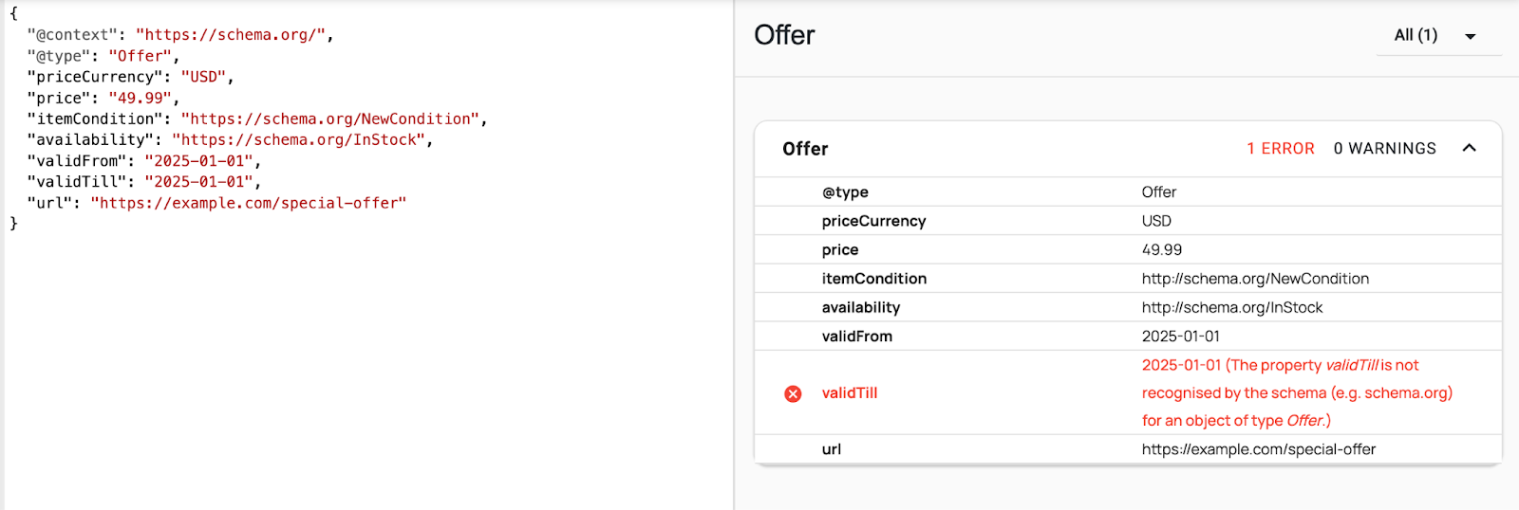1519x510 pixels.
Task: Click the 1 ERROR label
Action: pos(1281,149)
